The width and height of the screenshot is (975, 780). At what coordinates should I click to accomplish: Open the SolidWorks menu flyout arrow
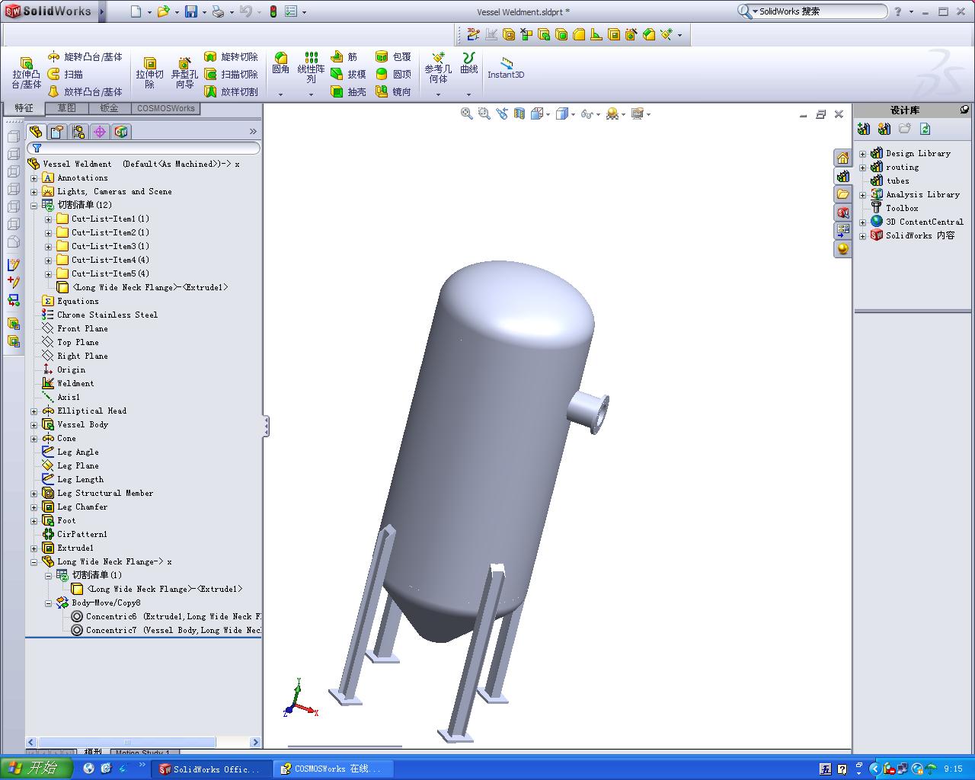click(x=102, y=11)
